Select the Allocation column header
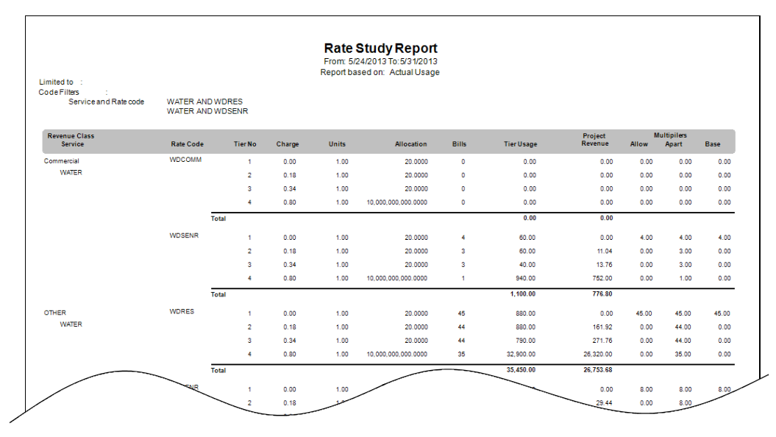The height and width of the screenshot is (437, 776). 410,144
